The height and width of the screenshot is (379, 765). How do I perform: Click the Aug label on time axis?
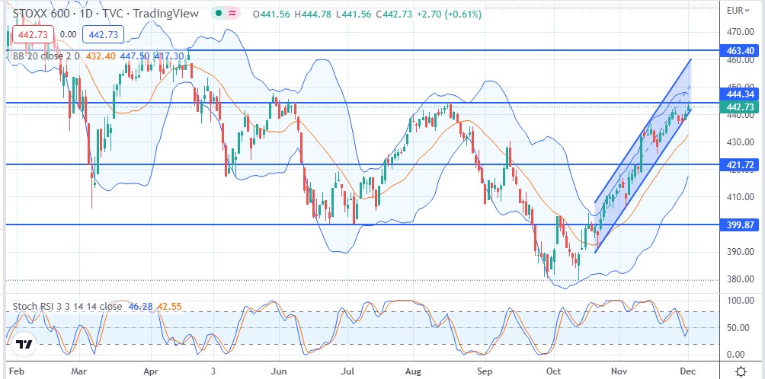click(415, 371)
